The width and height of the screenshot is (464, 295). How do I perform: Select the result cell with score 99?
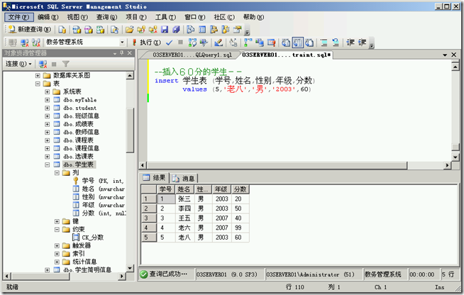click(240, 228)
